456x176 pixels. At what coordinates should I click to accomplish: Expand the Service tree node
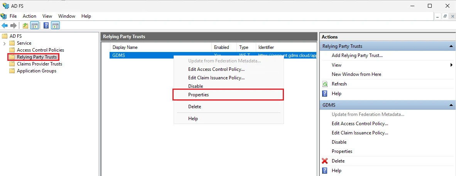tap(4, 43)
